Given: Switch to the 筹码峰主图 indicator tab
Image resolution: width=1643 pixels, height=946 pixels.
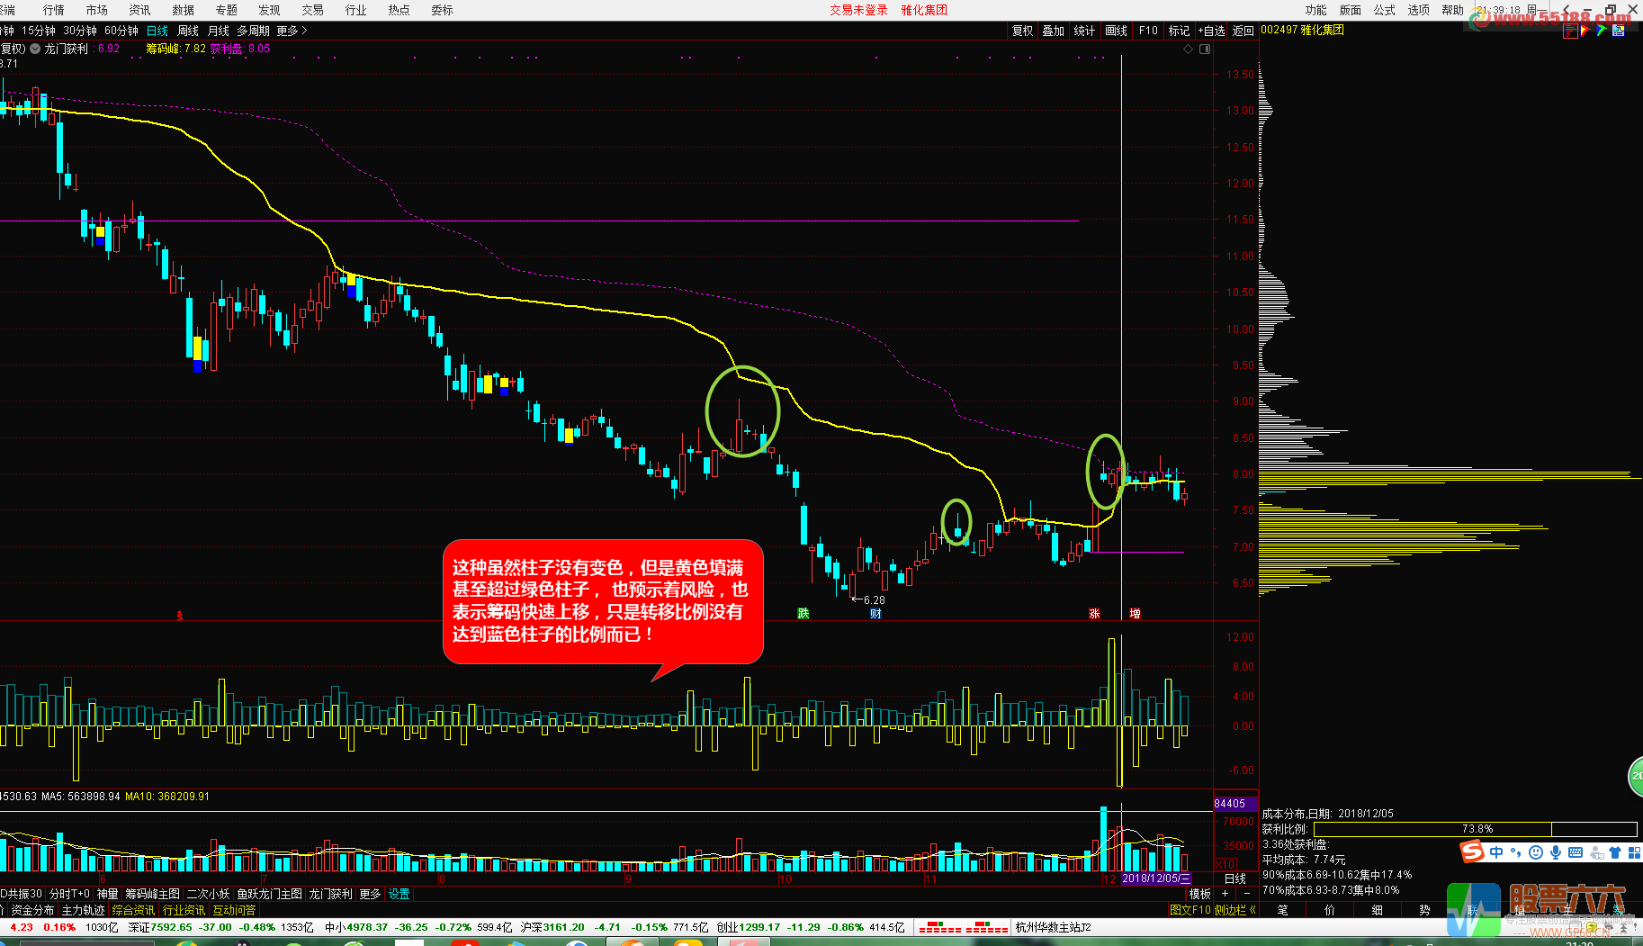Looking at the screenshot, I should tap(152, 894).
